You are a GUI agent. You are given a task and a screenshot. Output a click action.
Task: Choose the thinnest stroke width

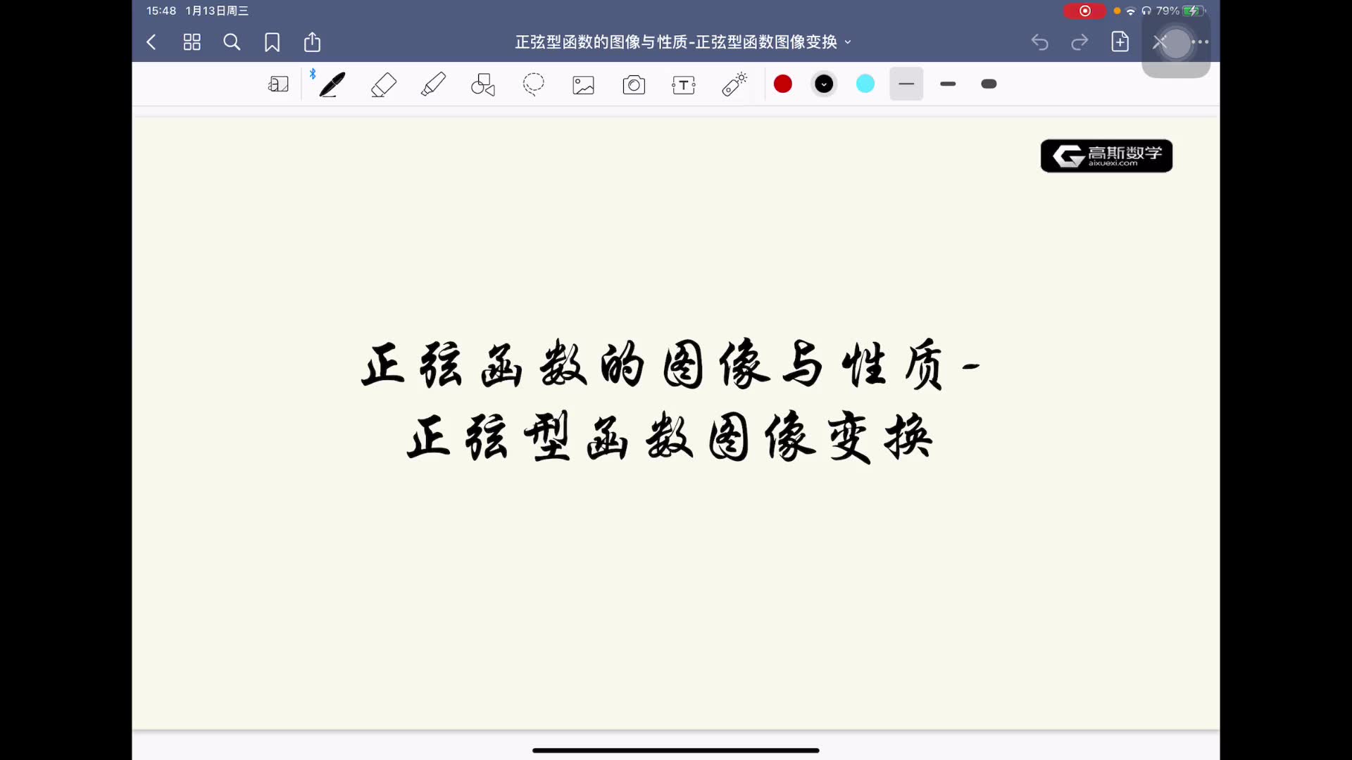[906, 84]
